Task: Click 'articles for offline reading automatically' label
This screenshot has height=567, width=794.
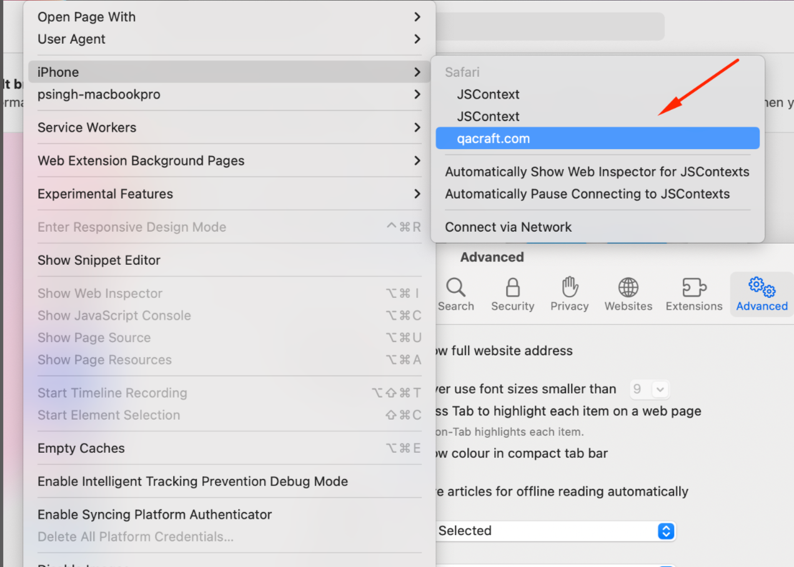Action: click(x=567, y=492)
